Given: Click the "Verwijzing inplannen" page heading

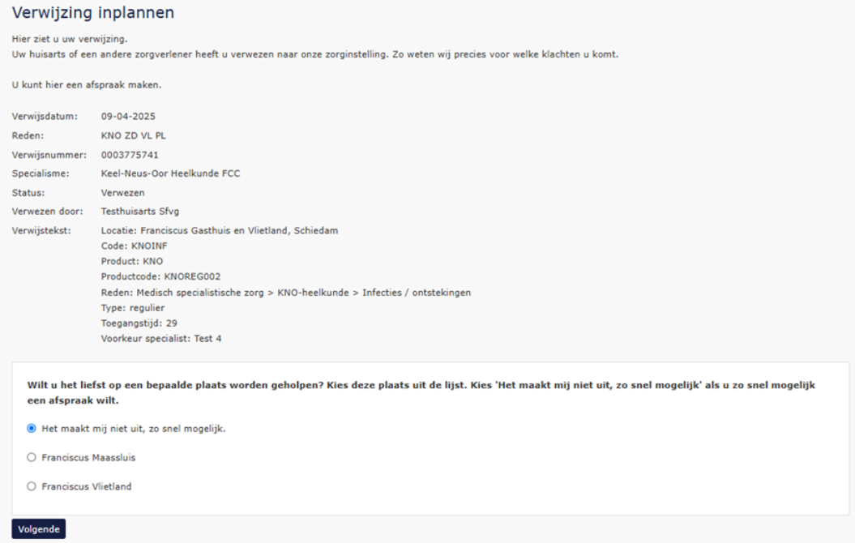Looking at the screenshot, I should pos(93,14).
